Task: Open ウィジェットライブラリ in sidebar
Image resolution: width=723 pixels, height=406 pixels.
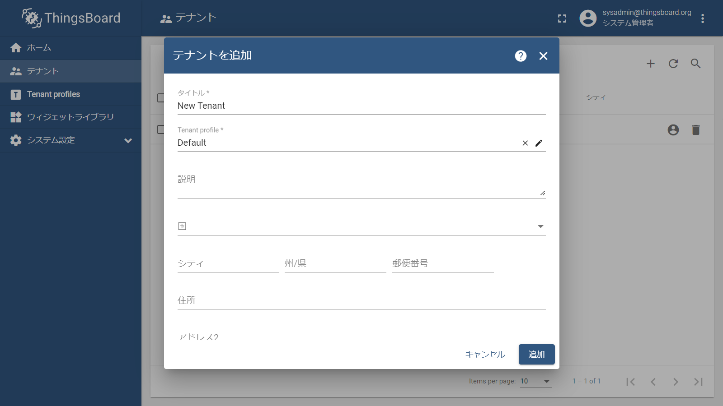Action: click(70, 117)
